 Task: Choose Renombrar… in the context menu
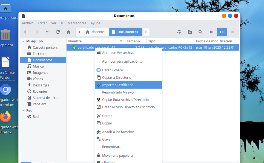pyautogui.click(x=128, y=147)
